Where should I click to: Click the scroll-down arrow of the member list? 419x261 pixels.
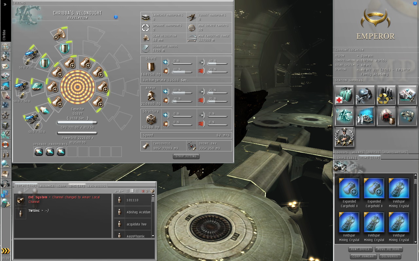(153, 236)
